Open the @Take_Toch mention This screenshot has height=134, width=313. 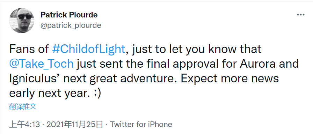[41, 64]
